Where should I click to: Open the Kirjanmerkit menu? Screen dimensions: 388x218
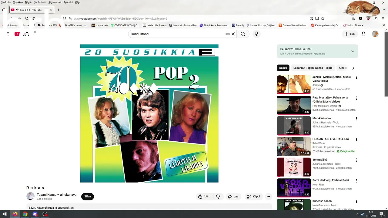coord(55,2)
